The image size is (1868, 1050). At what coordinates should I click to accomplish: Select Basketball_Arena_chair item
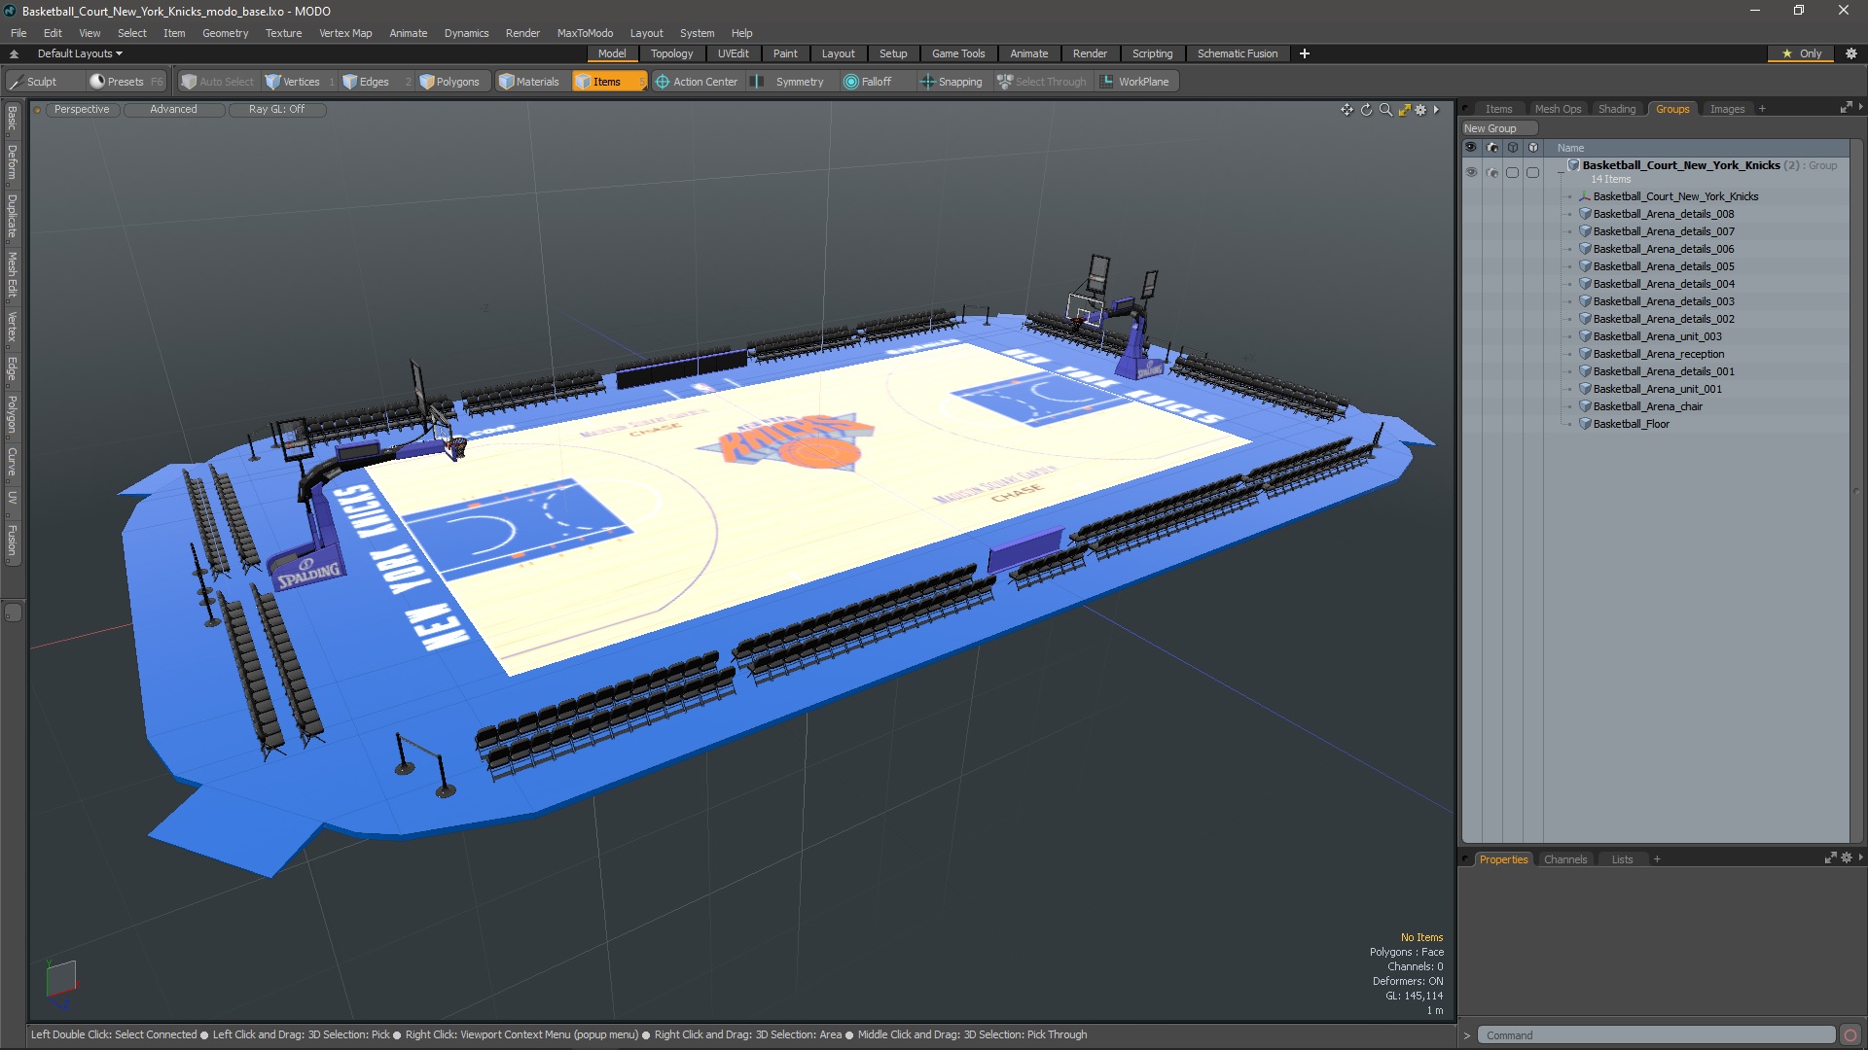coord(1647,406)
